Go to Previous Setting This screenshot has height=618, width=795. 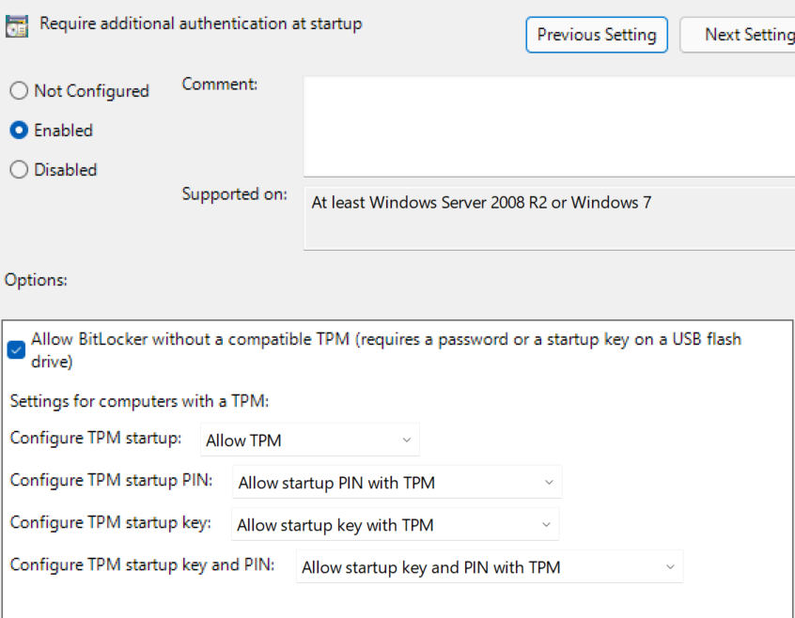point(597,35)
